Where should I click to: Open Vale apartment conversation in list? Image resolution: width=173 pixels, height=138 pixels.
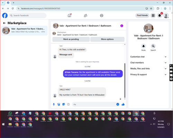point(24,30)
